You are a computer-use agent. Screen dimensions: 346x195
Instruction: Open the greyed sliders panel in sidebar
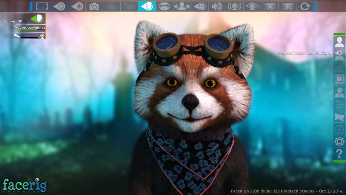coord(339,104)
